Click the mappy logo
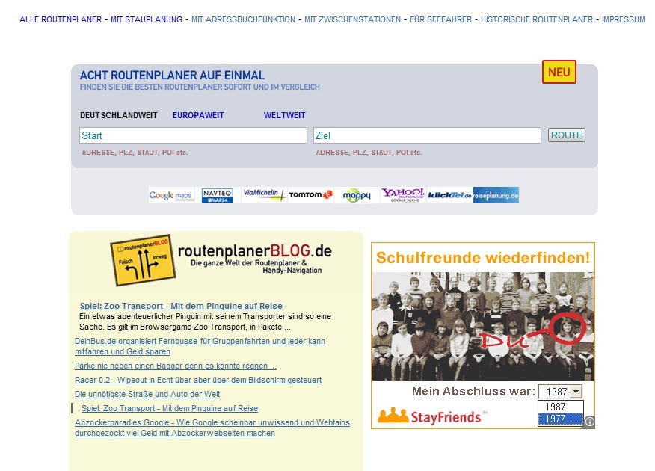The height and width of the screenshot is (471, 655). (x=357, y=195)
